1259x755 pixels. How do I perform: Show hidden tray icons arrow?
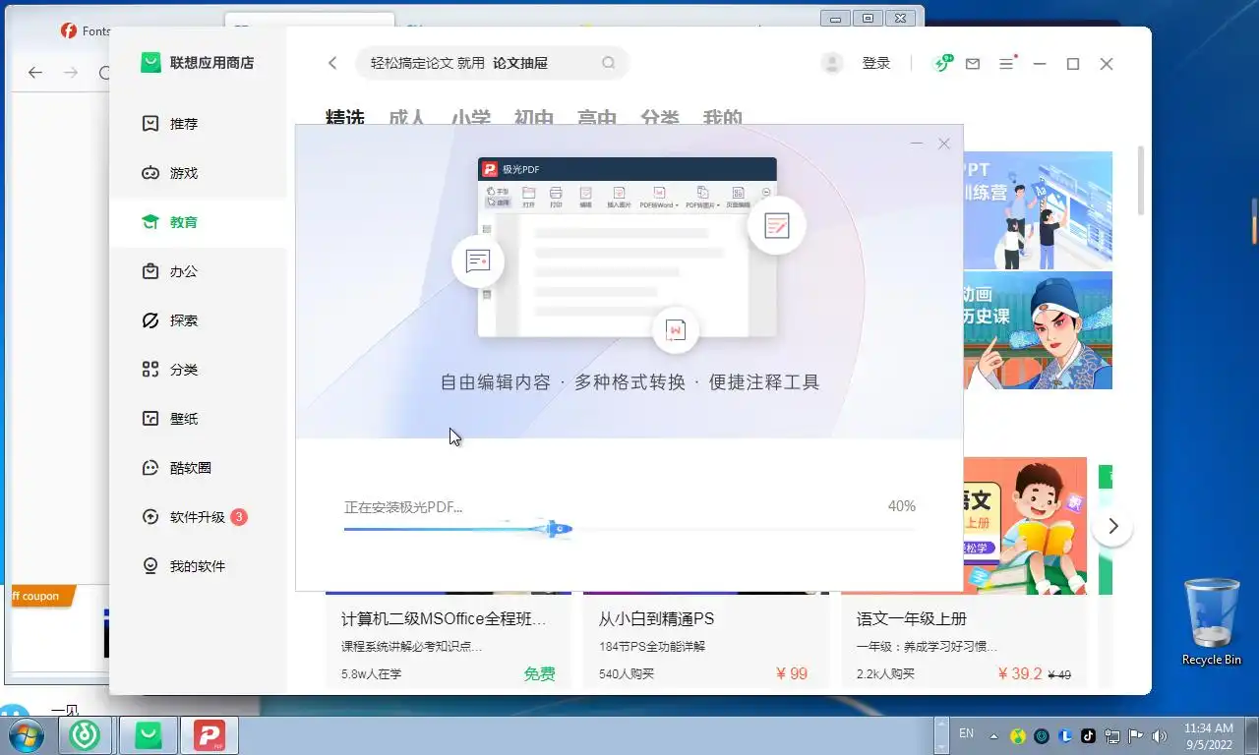click(x=993, y=735)
